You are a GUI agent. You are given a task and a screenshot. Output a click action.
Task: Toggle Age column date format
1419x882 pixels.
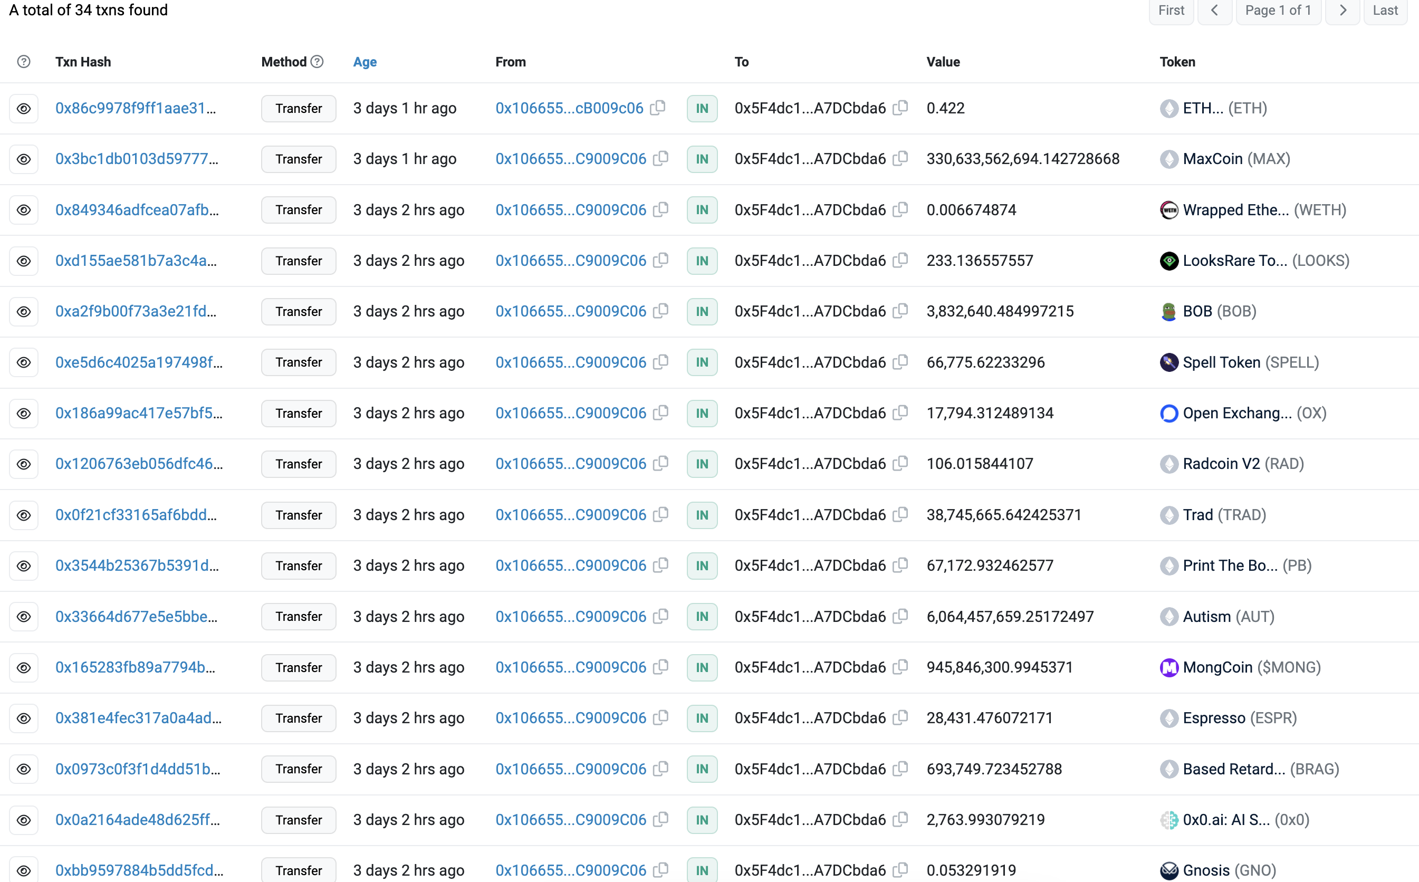[365, 62]
